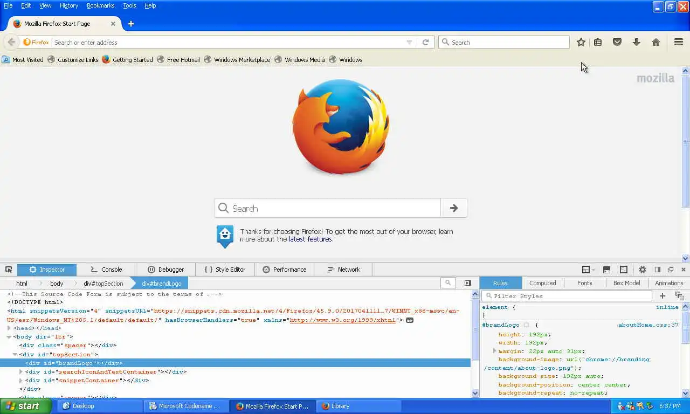
Task: Activate the element picker in devtools
Action: 9,270
